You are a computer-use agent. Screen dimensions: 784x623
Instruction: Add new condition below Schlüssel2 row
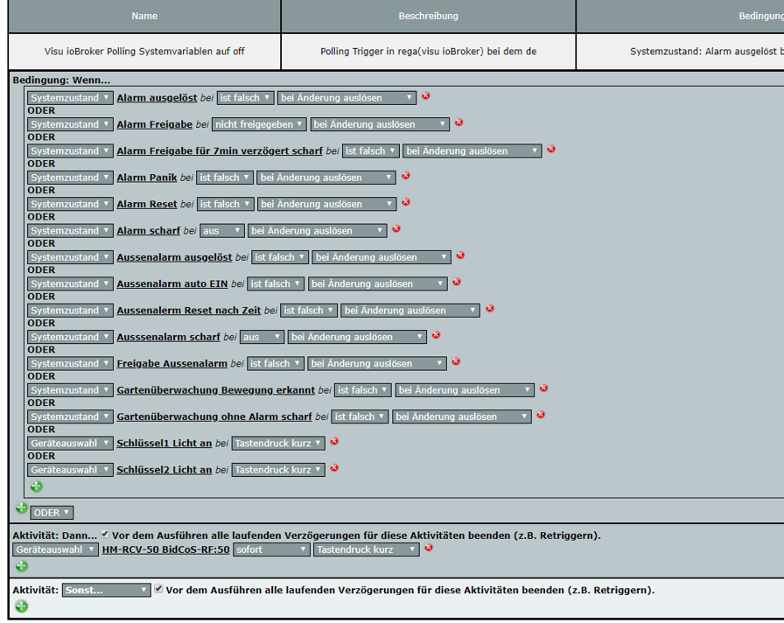(x=36, y=486)
